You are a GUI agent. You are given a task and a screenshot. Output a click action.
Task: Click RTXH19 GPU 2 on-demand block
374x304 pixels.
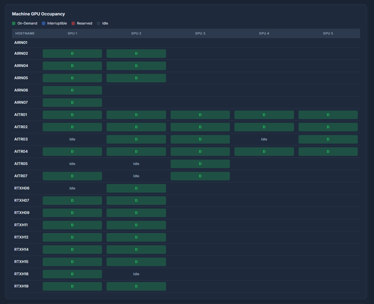tap(136, 286)
